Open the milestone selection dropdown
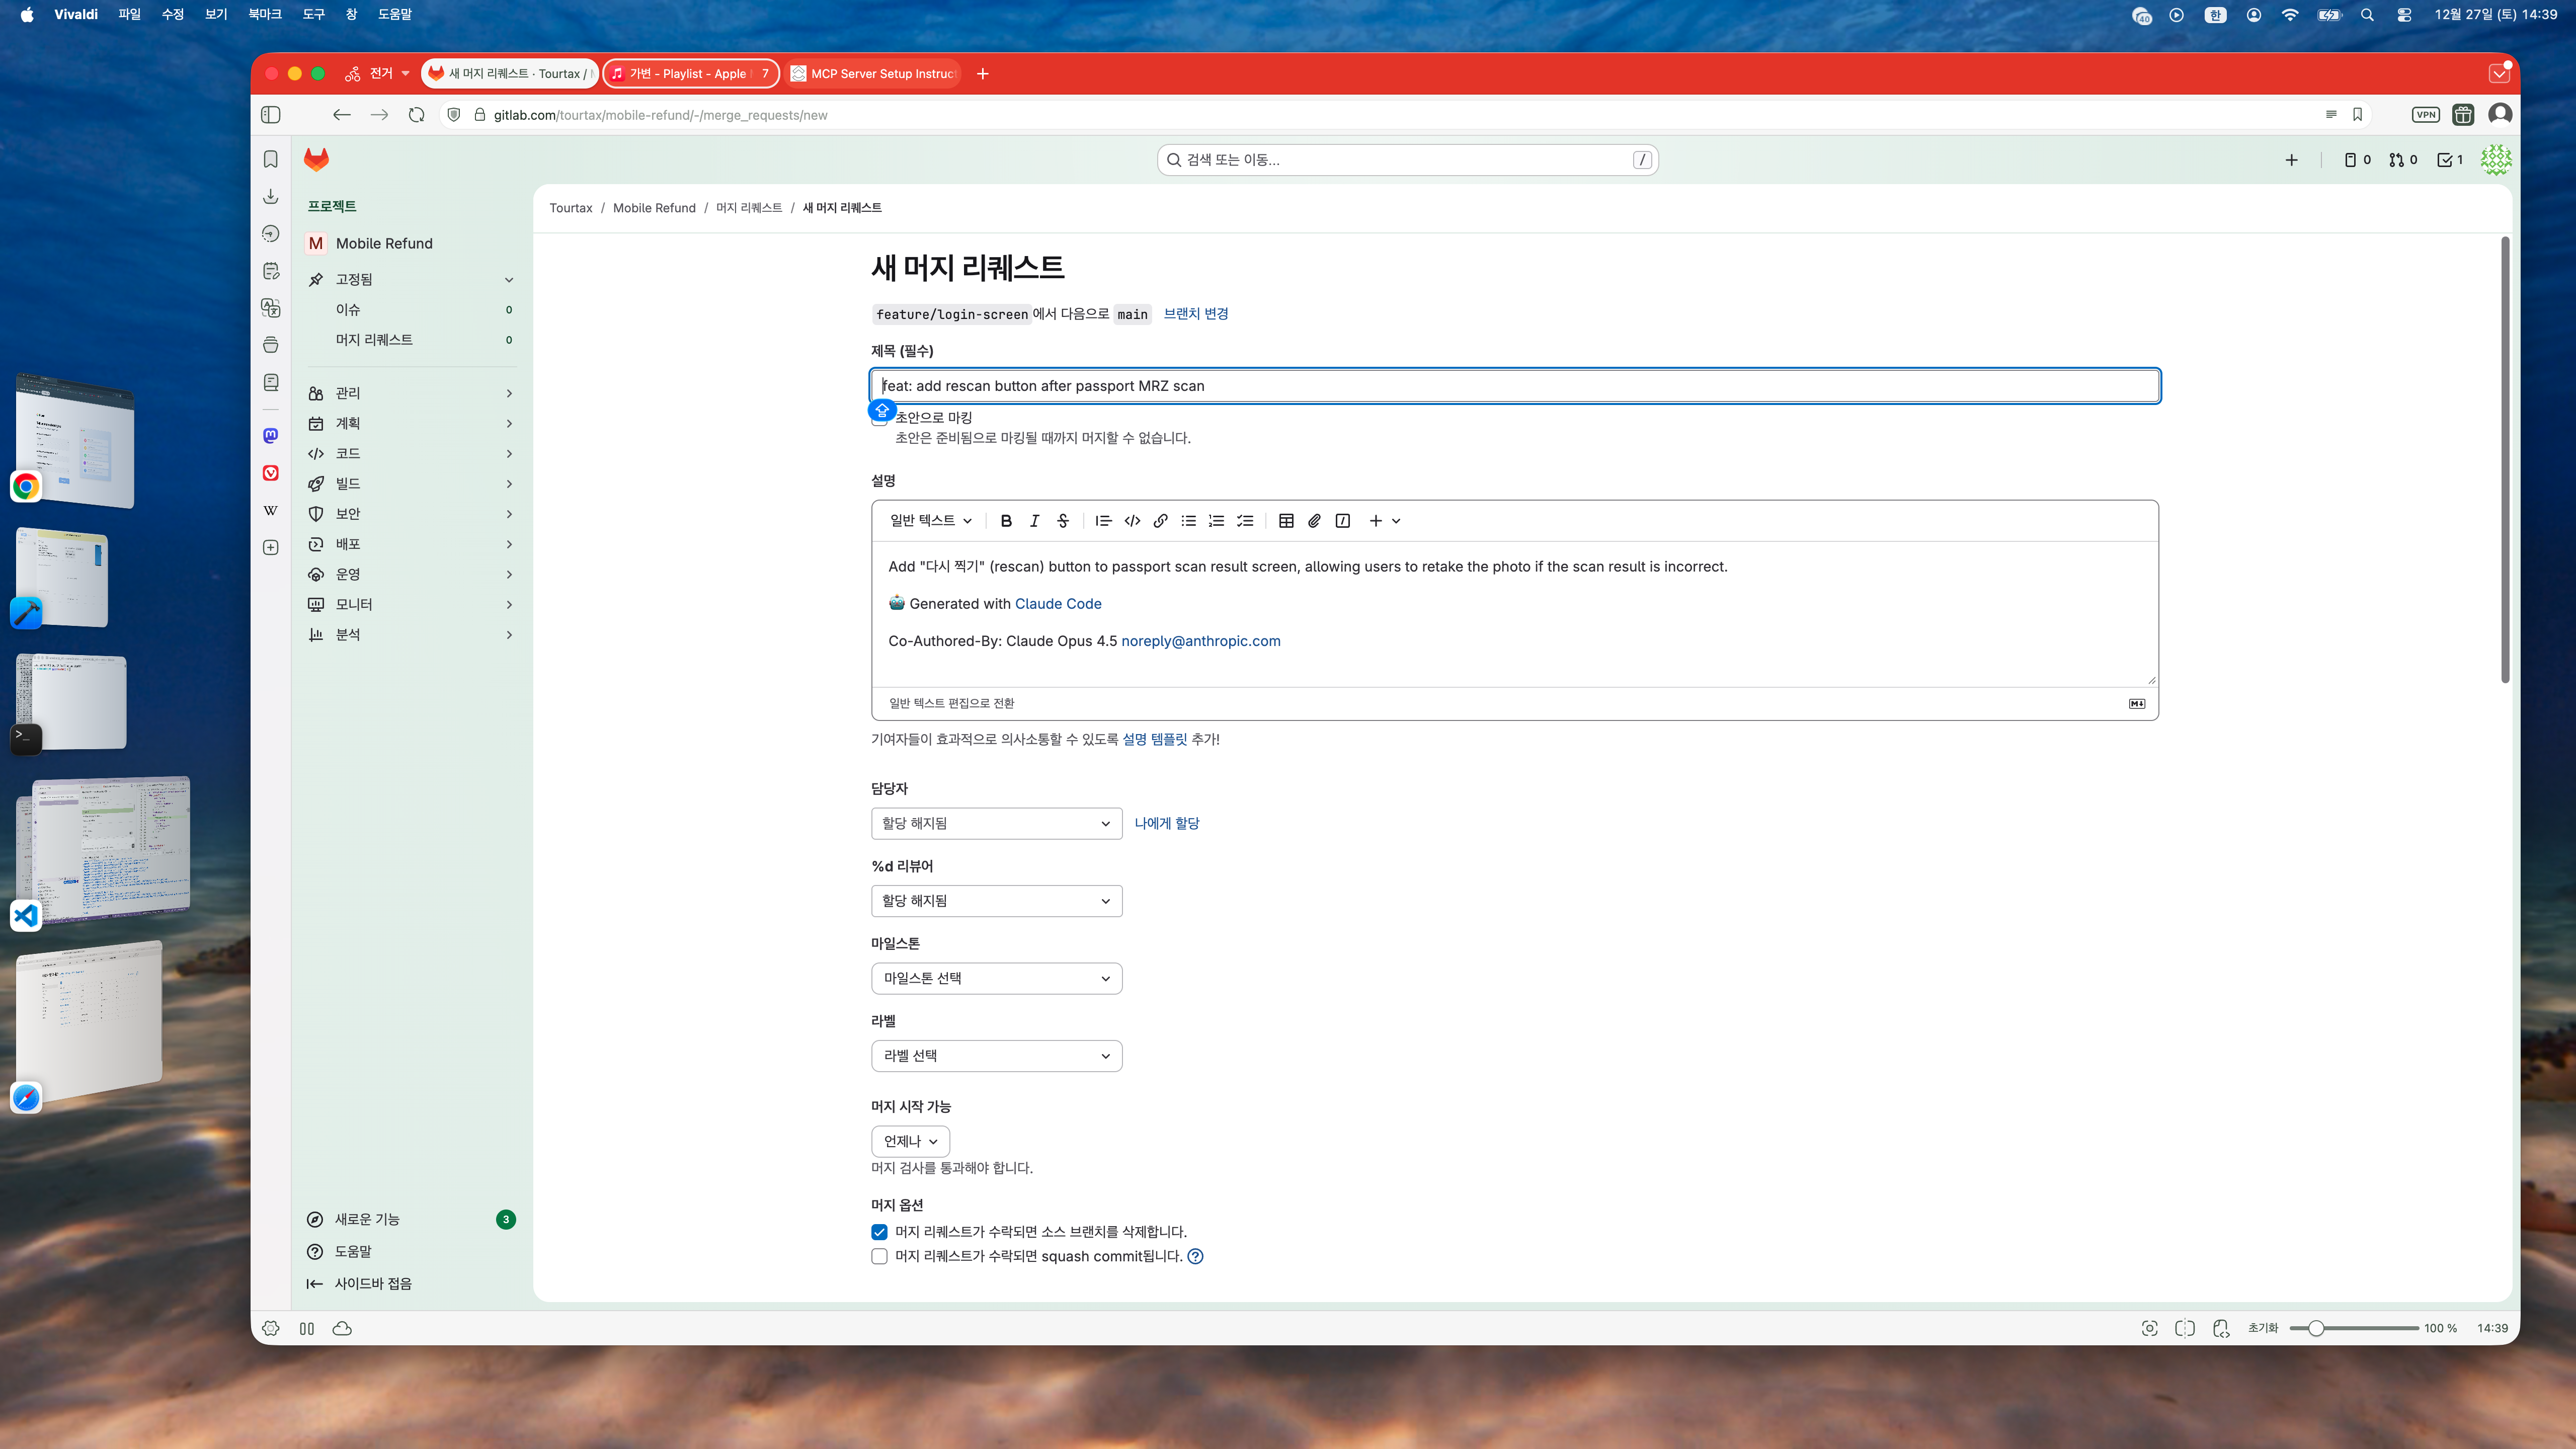The image size is (2576, 1449). [x=996, y=978]
